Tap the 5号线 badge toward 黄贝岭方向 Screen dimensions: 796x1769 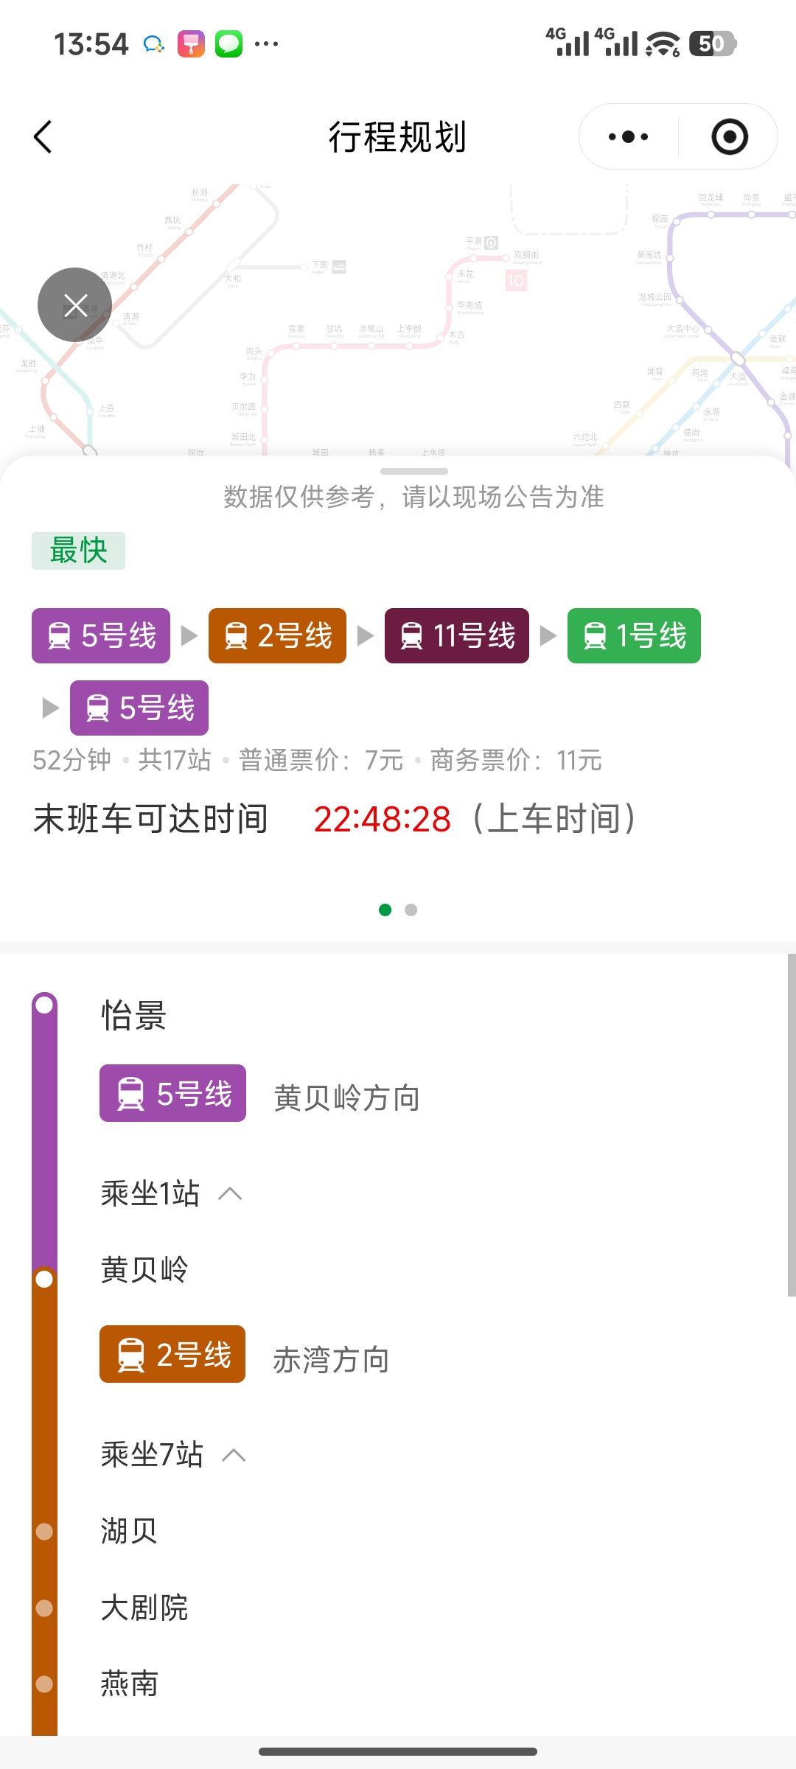172,1093
